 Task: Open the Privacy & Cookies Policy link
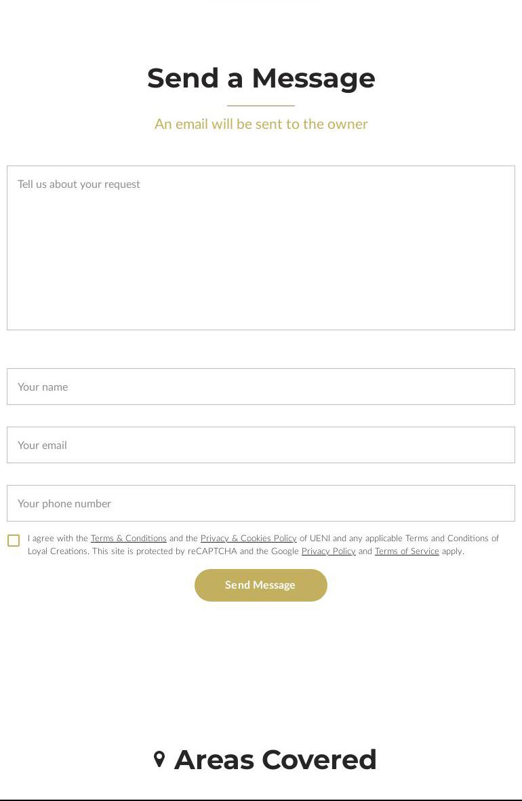pyautogui.click(x=249, y=539)
